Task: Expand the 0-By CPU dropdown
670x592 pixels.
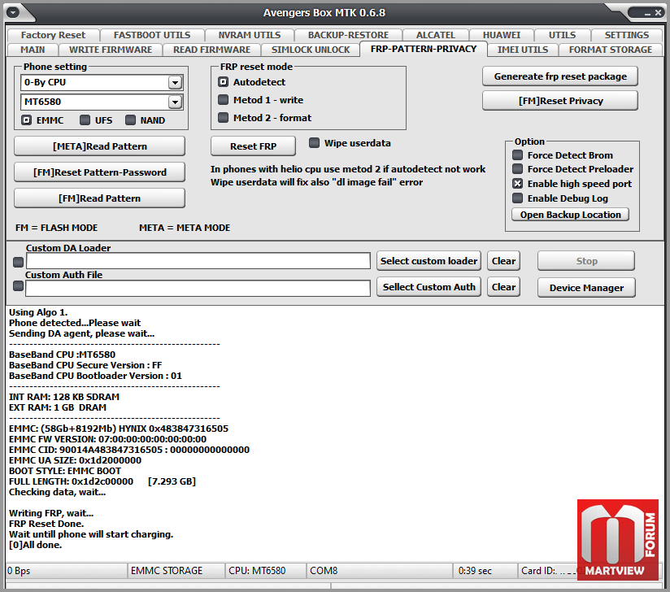Action: 175,82
